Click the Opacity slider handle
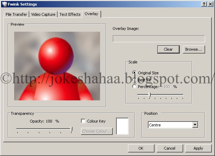Image resolution: width=215 pixels, height=156 pixels. [x=71, y=129]
